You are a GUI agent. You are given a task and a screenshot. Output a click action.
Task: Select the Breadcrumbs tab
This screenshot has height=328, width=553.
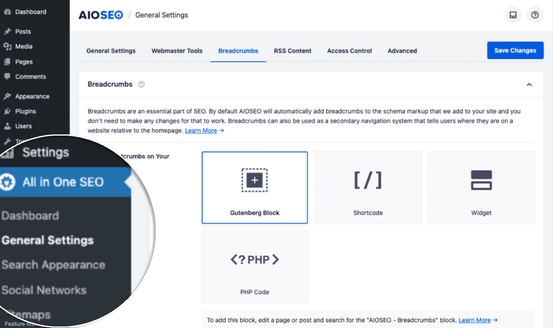(x=238, y=51)
